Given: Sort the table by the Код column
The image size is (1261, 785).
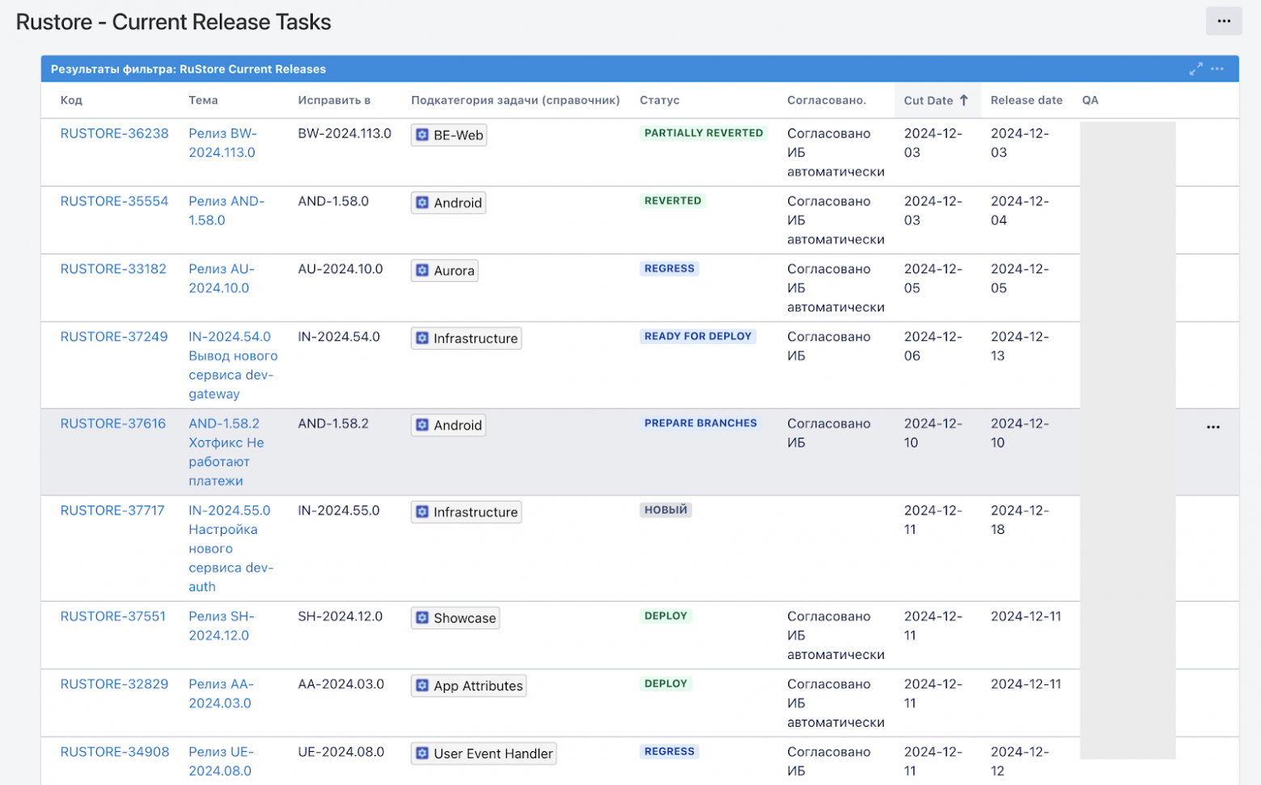Looking at the screenshot, I should tap(71, 100).
